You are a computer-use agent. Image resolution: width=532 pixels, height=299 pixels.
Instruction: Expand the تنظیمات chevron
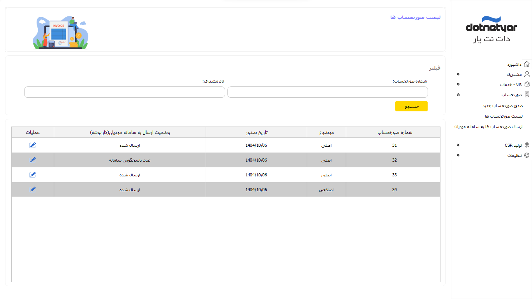point(458,155)
